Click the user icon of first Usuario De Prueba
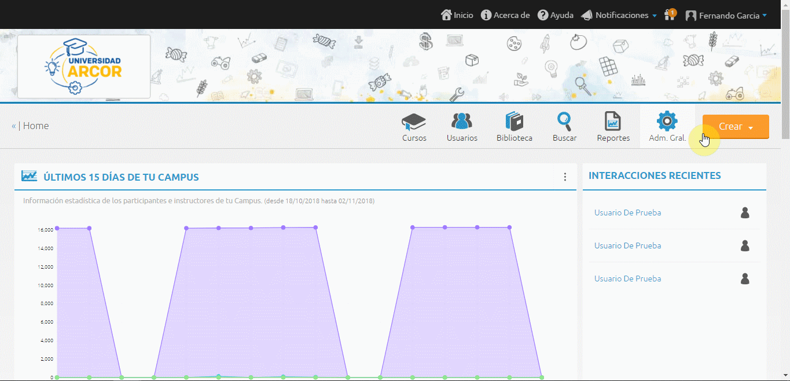 [x=745, y=213]
